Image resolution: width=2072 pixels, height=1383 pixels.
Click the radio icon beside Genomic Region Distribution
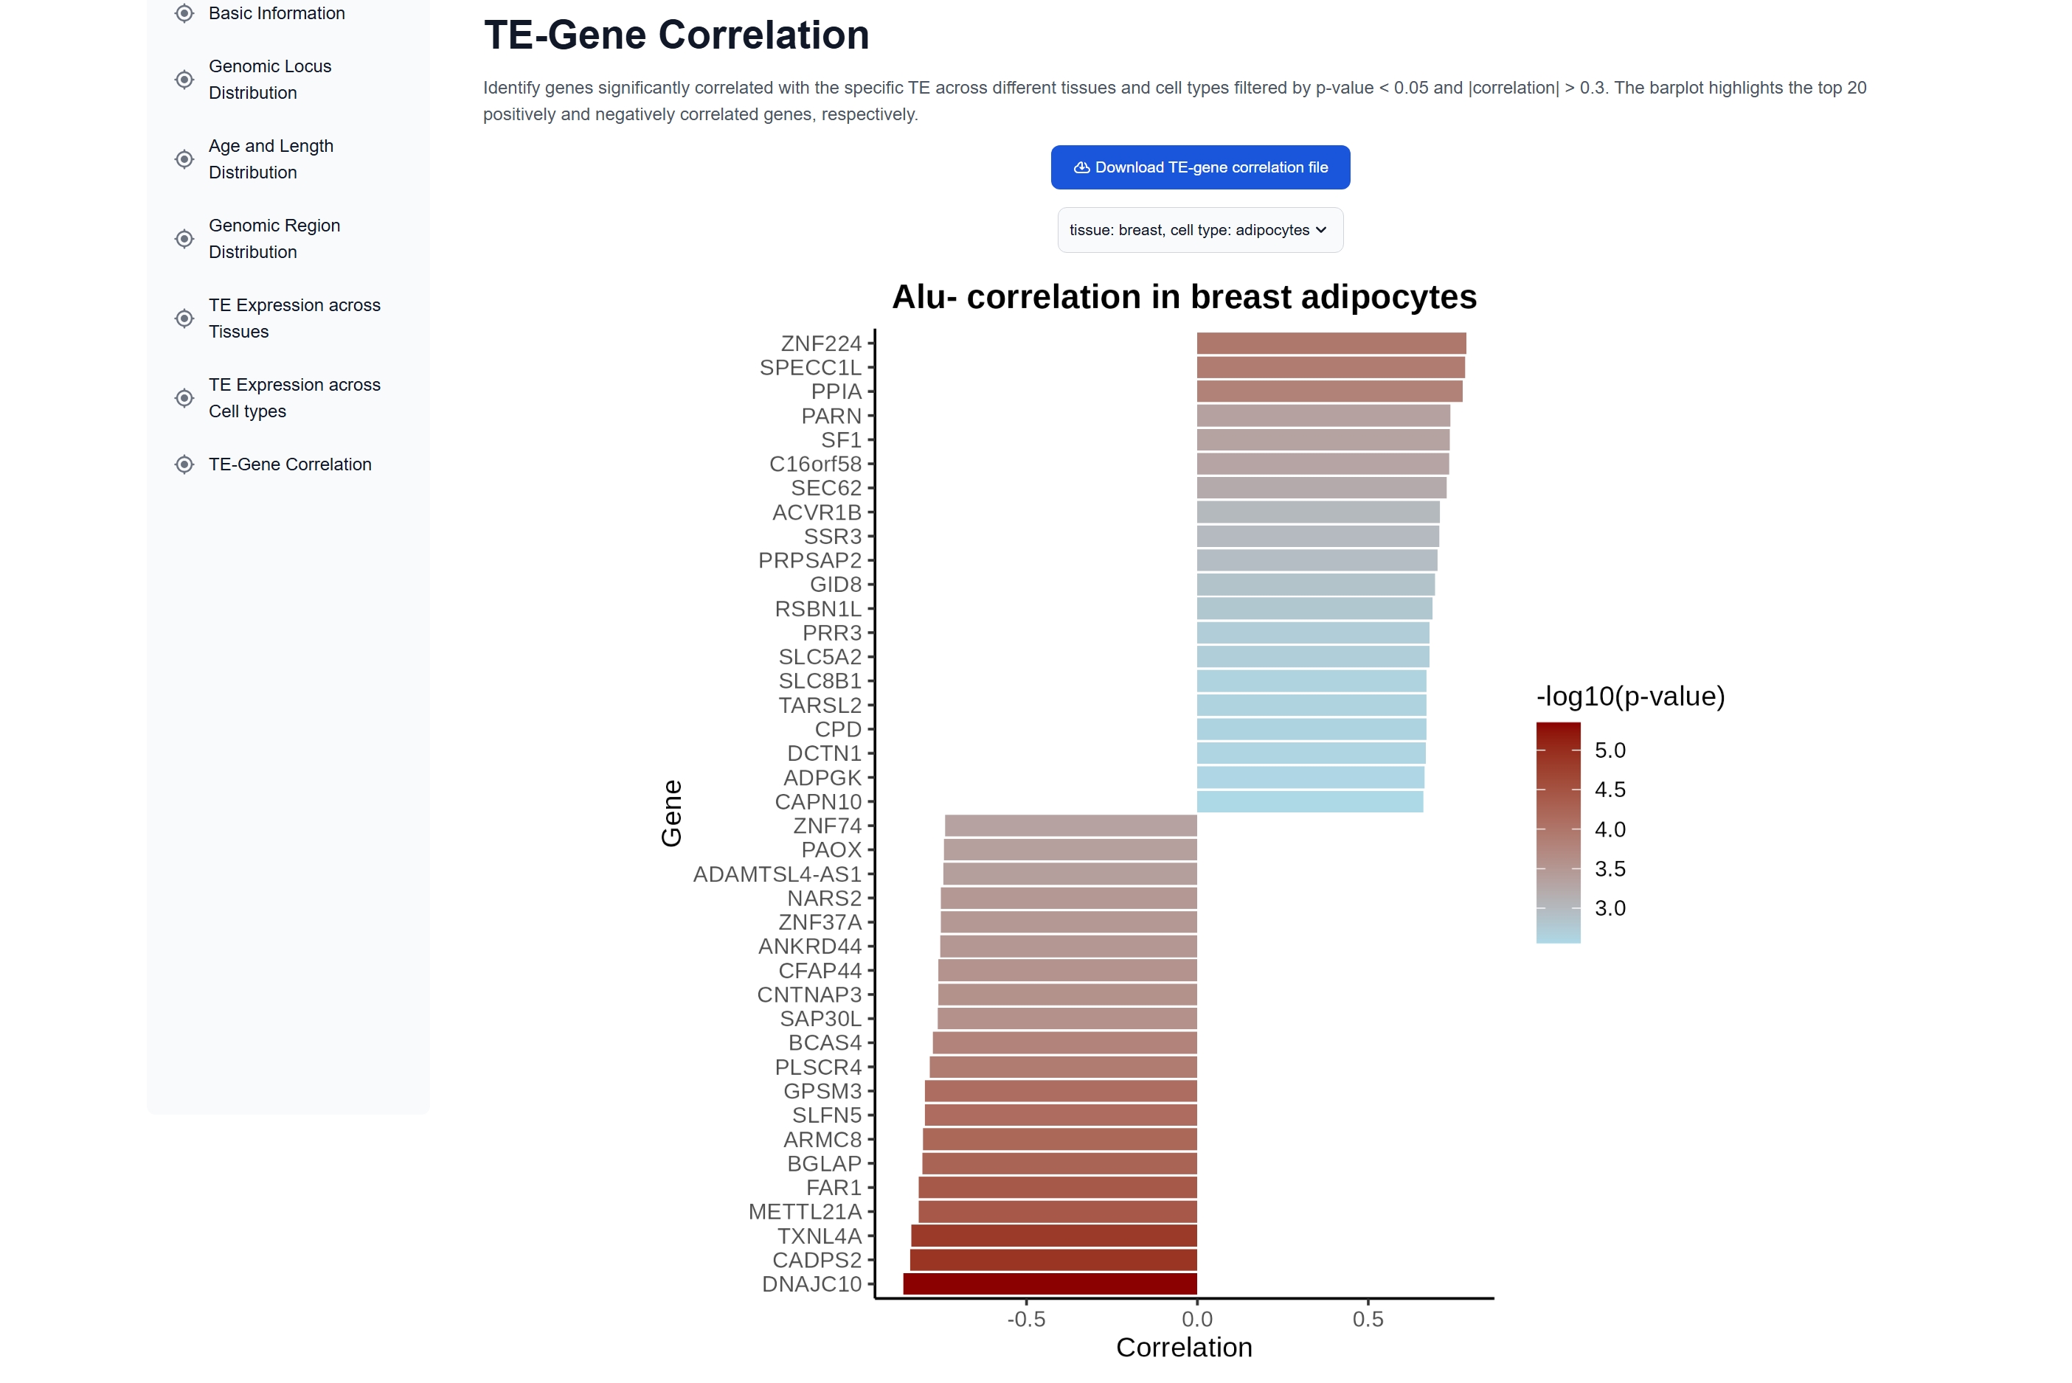pos(184,238)
